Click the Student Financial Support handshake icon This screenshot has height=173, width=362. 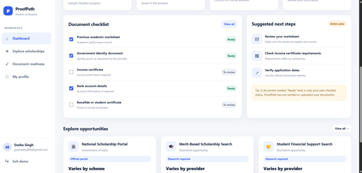point(269,146)
